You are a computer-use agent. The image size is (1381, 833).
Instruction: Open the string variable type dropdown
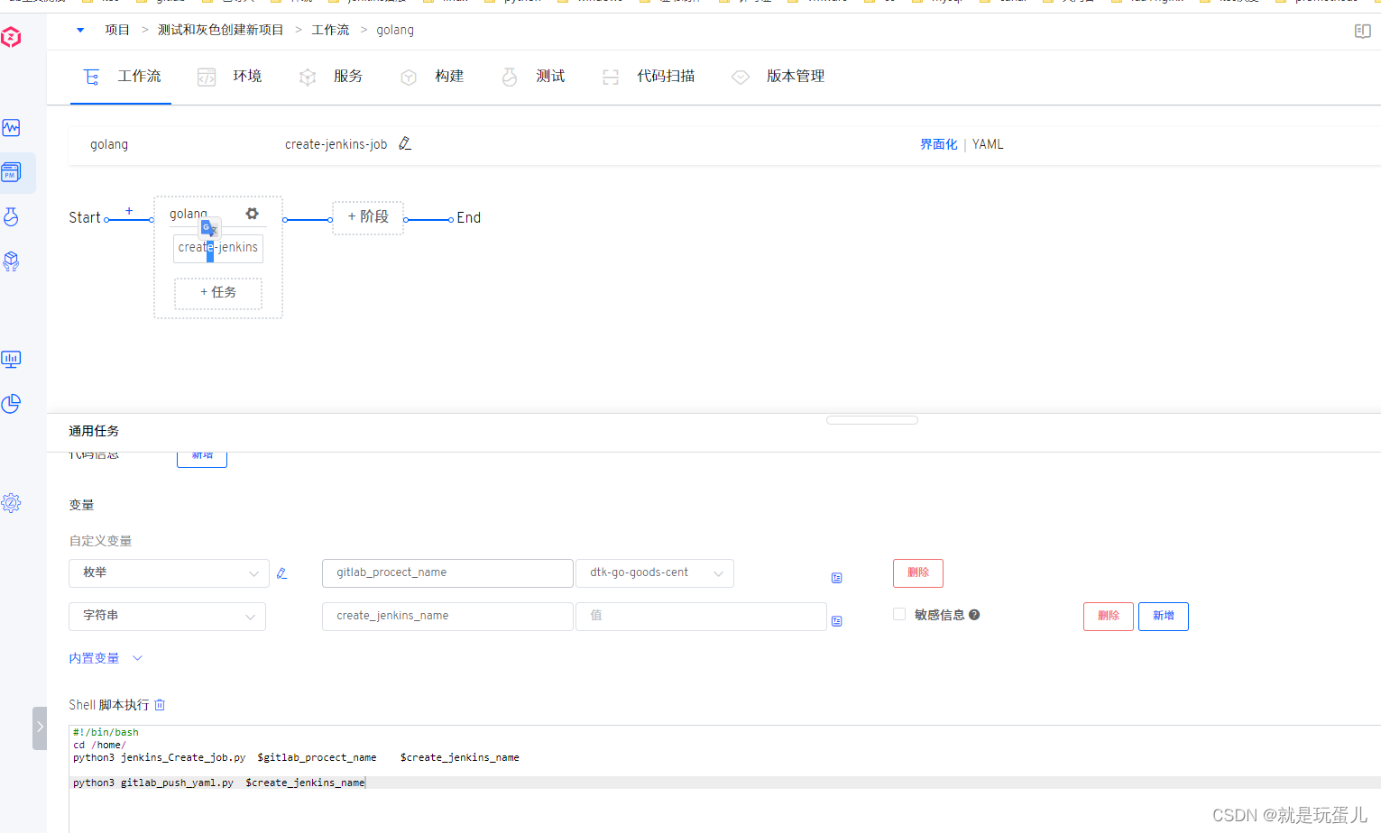click(167, 617)
